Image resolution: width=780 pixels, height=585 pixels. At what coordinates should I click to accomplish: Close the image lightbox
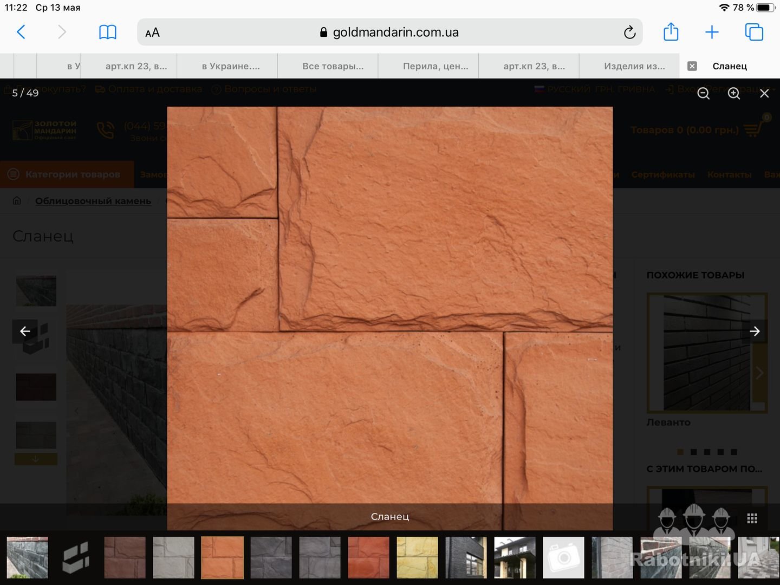[x=764, y=93]
